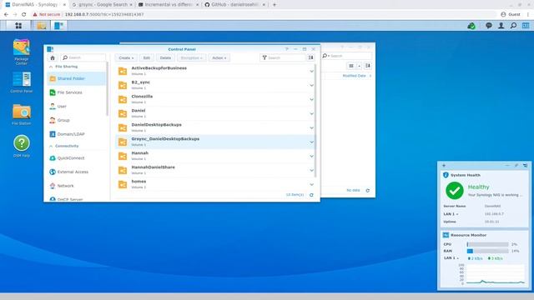534x300 pixels.
Task: Select Shared Folder in sidebar
Action: click(76, 78)
